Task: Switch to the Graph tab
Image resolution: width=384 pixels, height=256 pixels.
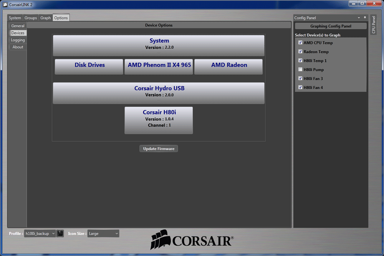Action: click(45, 18)
